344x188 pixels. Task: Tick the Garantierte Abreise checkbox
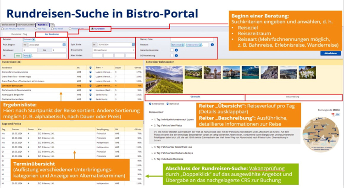coord(172,50)
